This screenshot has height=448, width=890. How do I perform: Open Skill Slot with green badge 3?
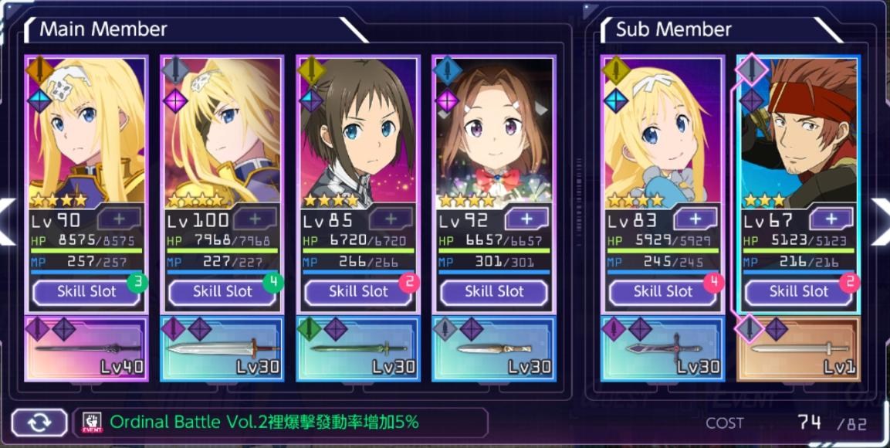86,293
